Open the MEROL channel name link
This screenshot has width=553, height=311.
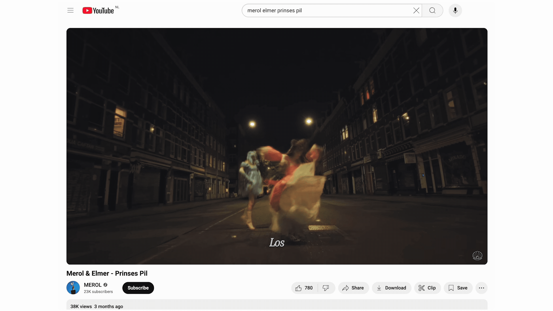click(x=92, y=285)
